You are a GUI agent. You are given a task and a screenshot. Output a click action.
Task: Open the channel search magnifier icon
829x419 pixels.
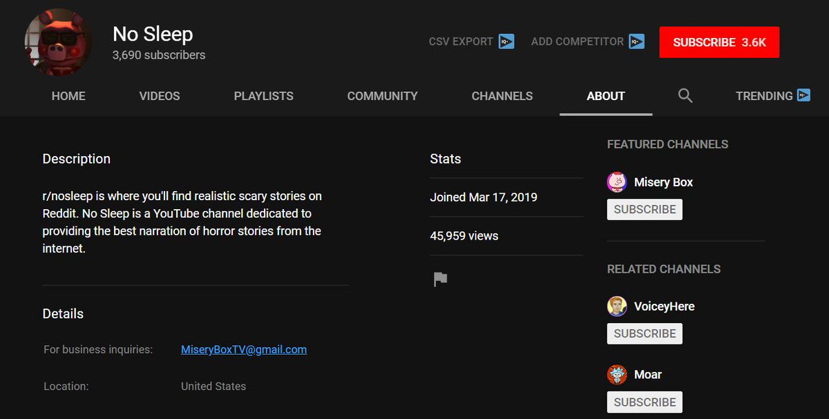(685, 95)
